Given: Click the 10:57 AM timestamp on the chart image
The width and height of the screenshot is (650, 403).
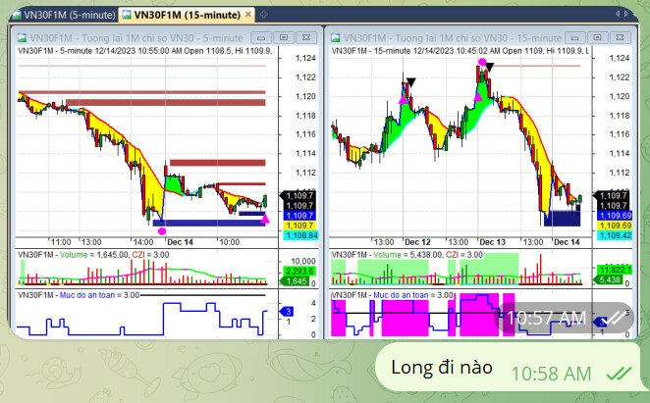Looking at the screenshot, I should pos(546,318).
